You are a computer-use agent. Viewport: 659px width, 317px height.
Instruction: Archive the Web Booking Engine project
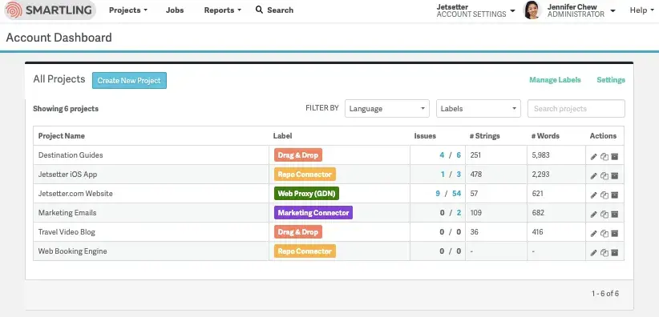coord(614,253)
